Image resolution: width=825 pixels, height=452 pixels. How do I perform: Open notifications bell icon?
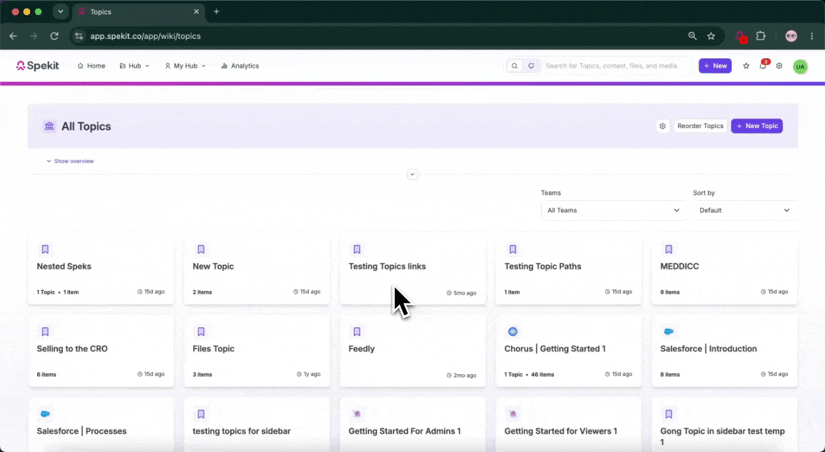pos(763,66)
